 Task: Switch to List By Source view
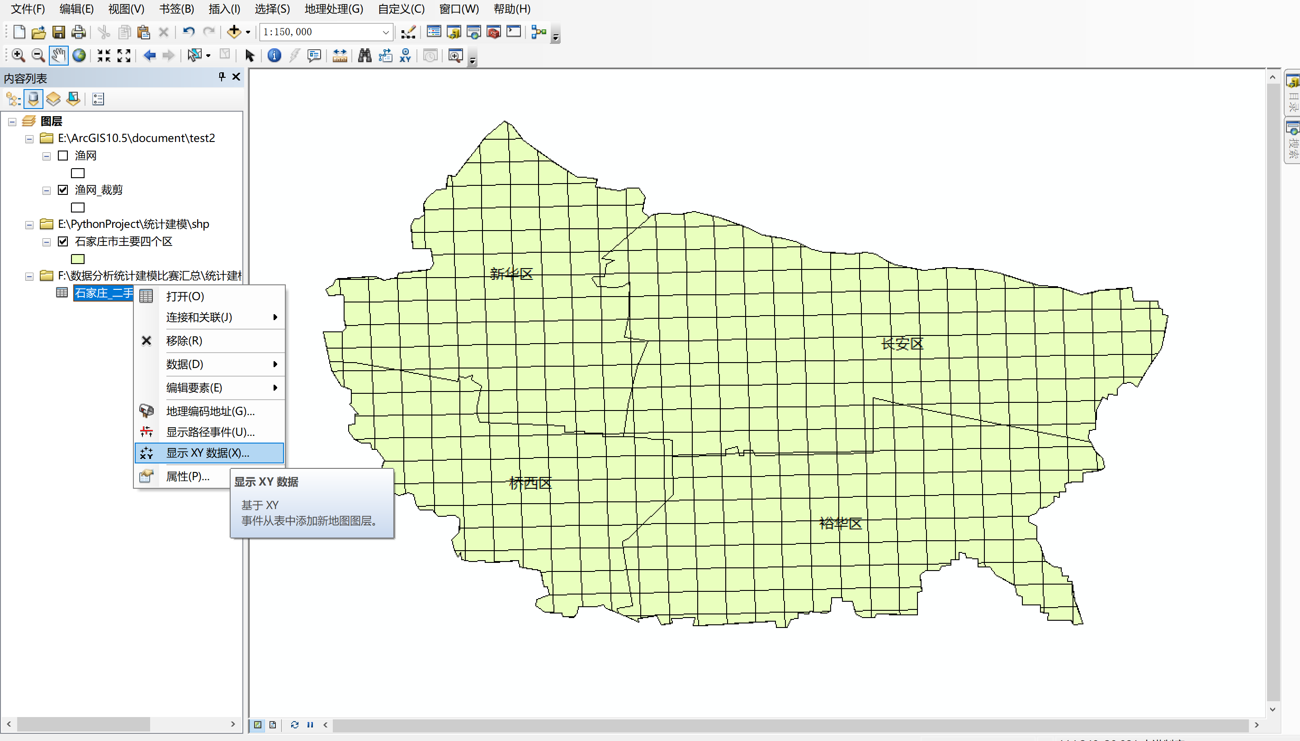[x=33, y=99]
